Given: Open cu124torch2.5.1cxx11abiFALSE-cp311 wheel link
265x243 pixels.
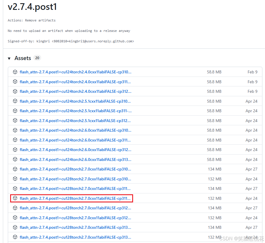Looking at the screenshot, I should tap(76, 111).
